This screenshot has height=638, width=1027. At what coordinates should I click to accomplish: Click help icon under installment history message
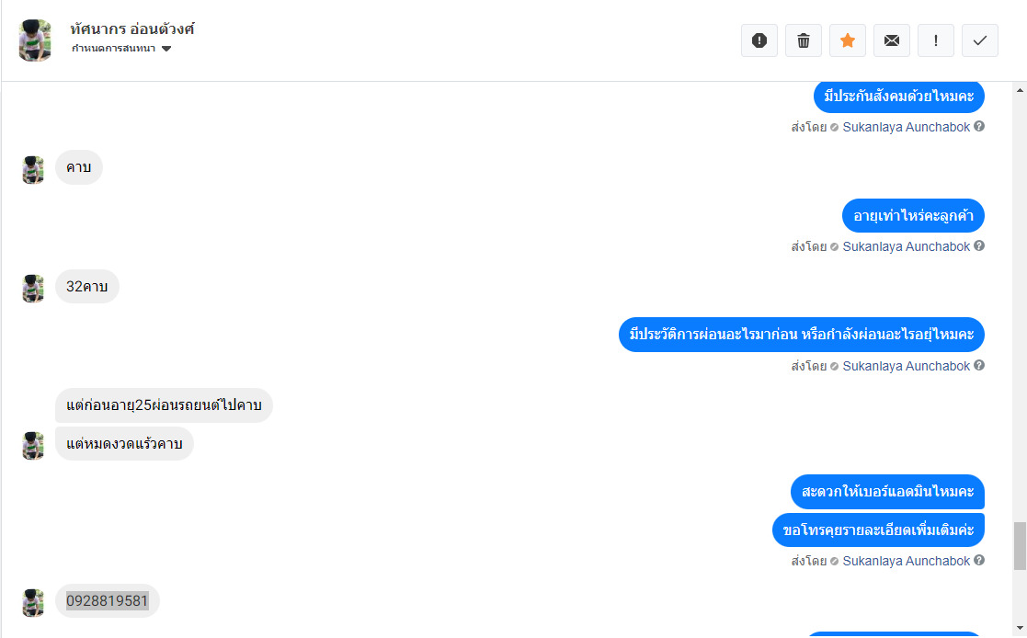click(x=979, y=366)
